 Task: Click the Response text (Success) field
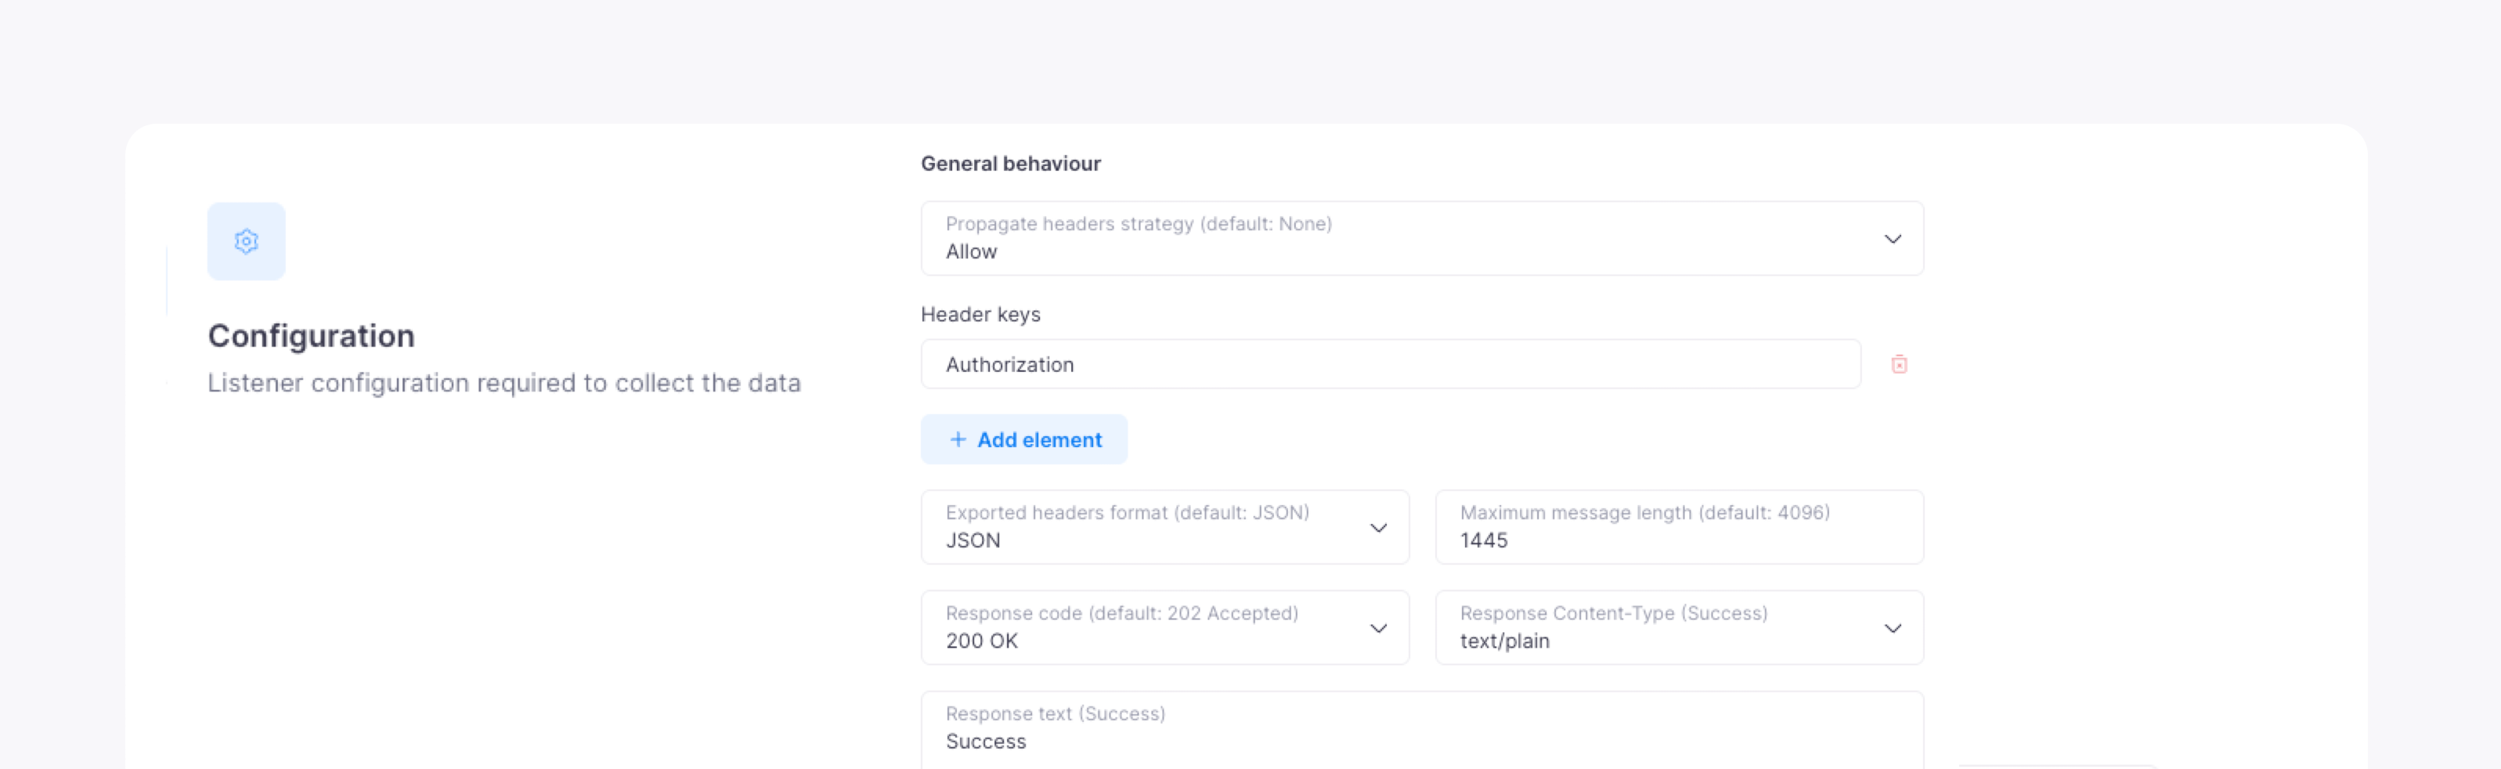[1421, 730]
